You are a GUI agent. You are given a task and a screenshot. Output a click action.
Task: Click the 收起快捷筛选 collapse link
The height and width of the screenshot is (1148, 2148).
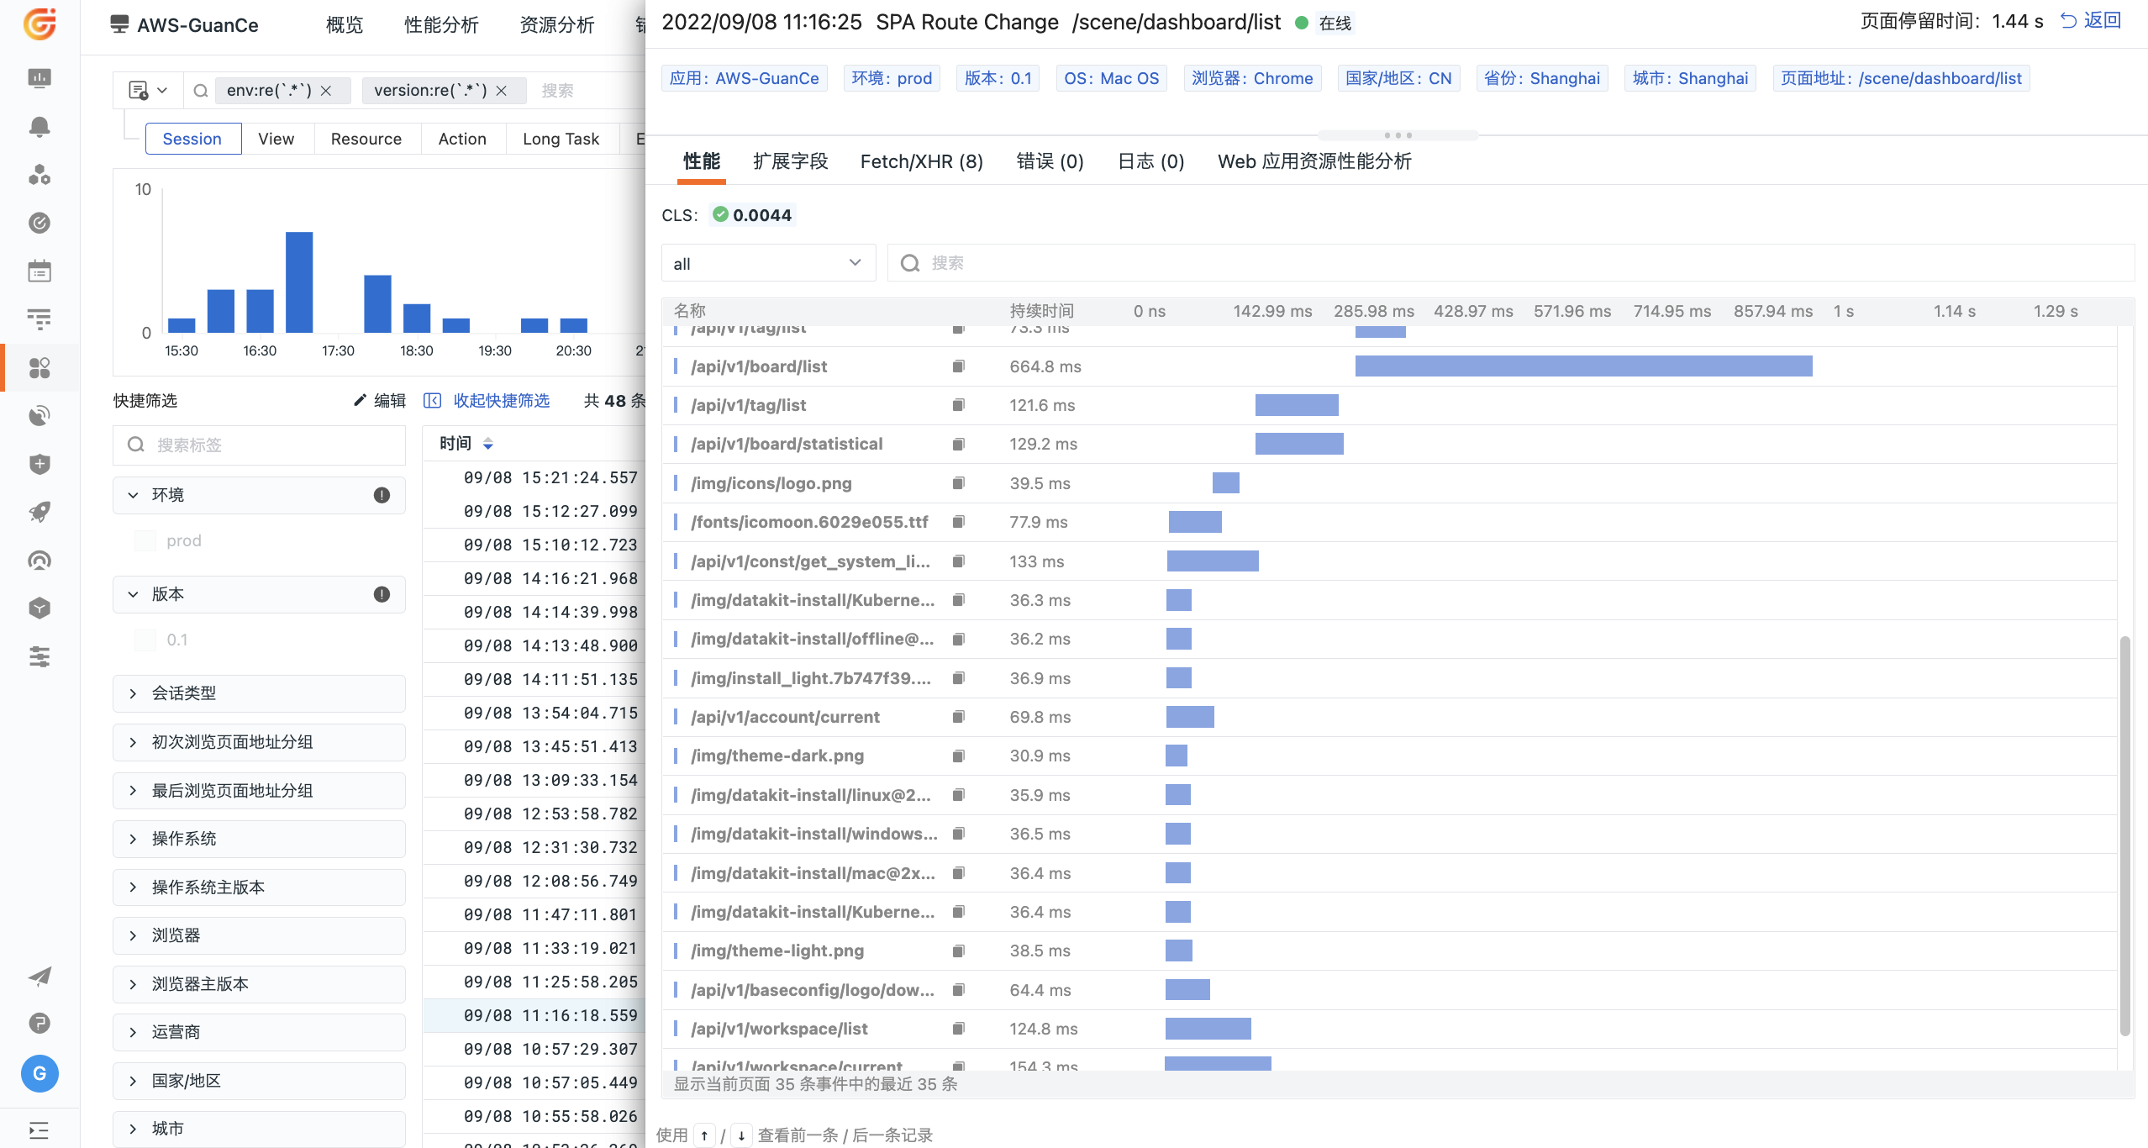pos(501,400)
